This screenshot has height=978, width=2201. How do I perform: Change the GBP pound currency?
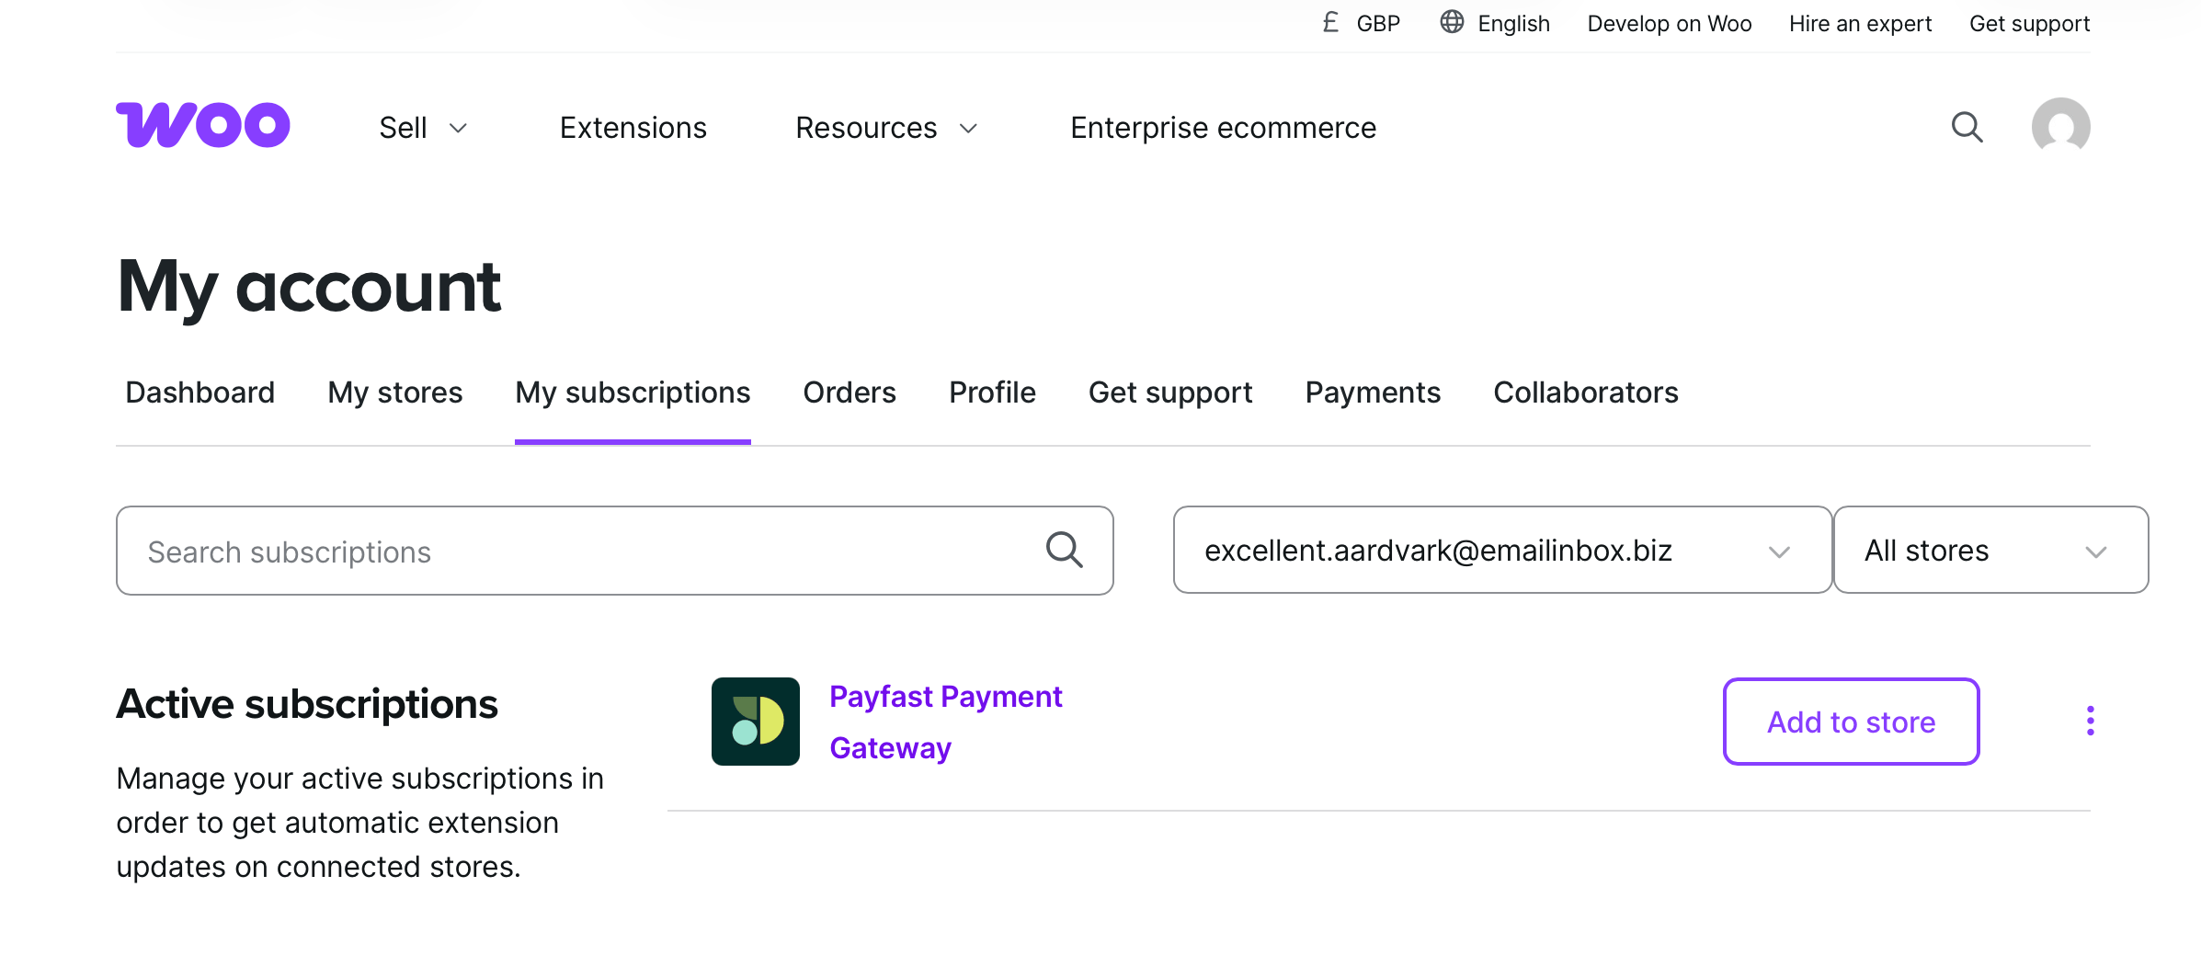point(1362,24)
